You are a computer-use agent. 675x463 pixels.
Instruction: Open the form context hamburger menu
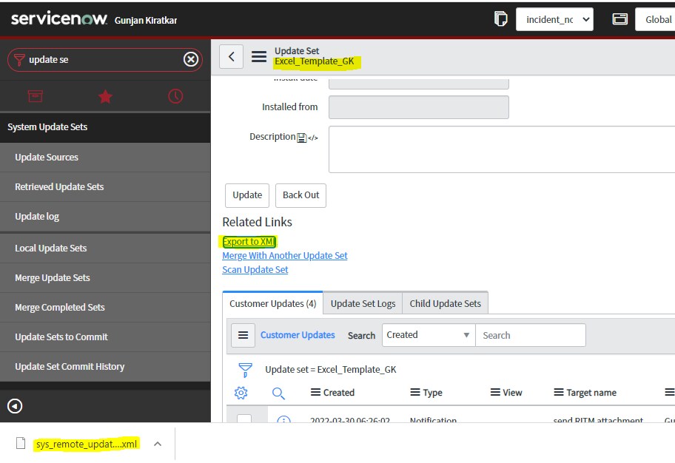[x=259, y=56]
